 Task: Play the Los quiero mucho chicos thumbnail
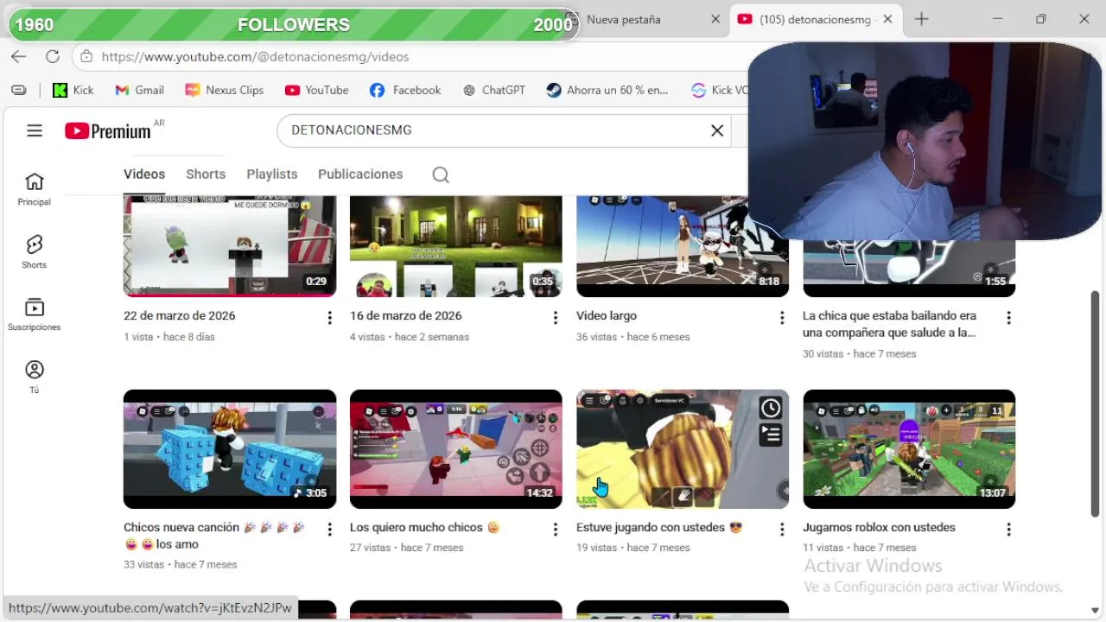tap(456, 449)
